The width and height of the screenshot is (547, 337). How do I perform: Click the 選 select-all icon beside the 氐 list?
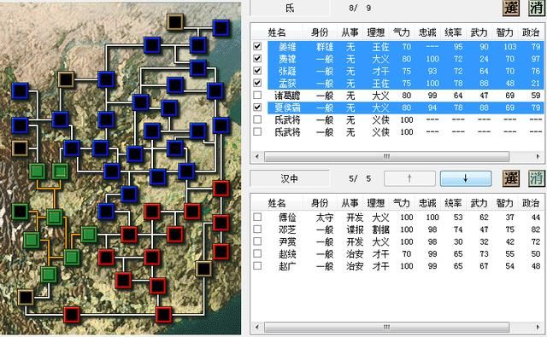(x=511, y=8)
